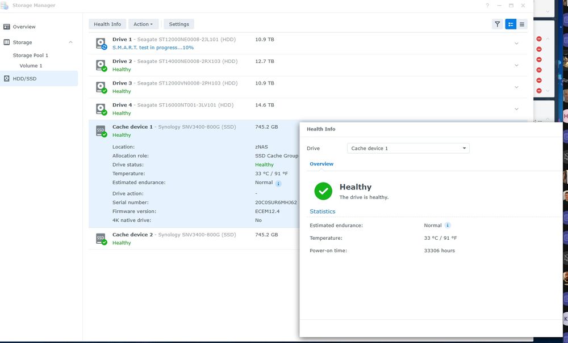This screenshot has height=343, width=568.
Task: Click the Statistics heading
Action: (323, 211)
